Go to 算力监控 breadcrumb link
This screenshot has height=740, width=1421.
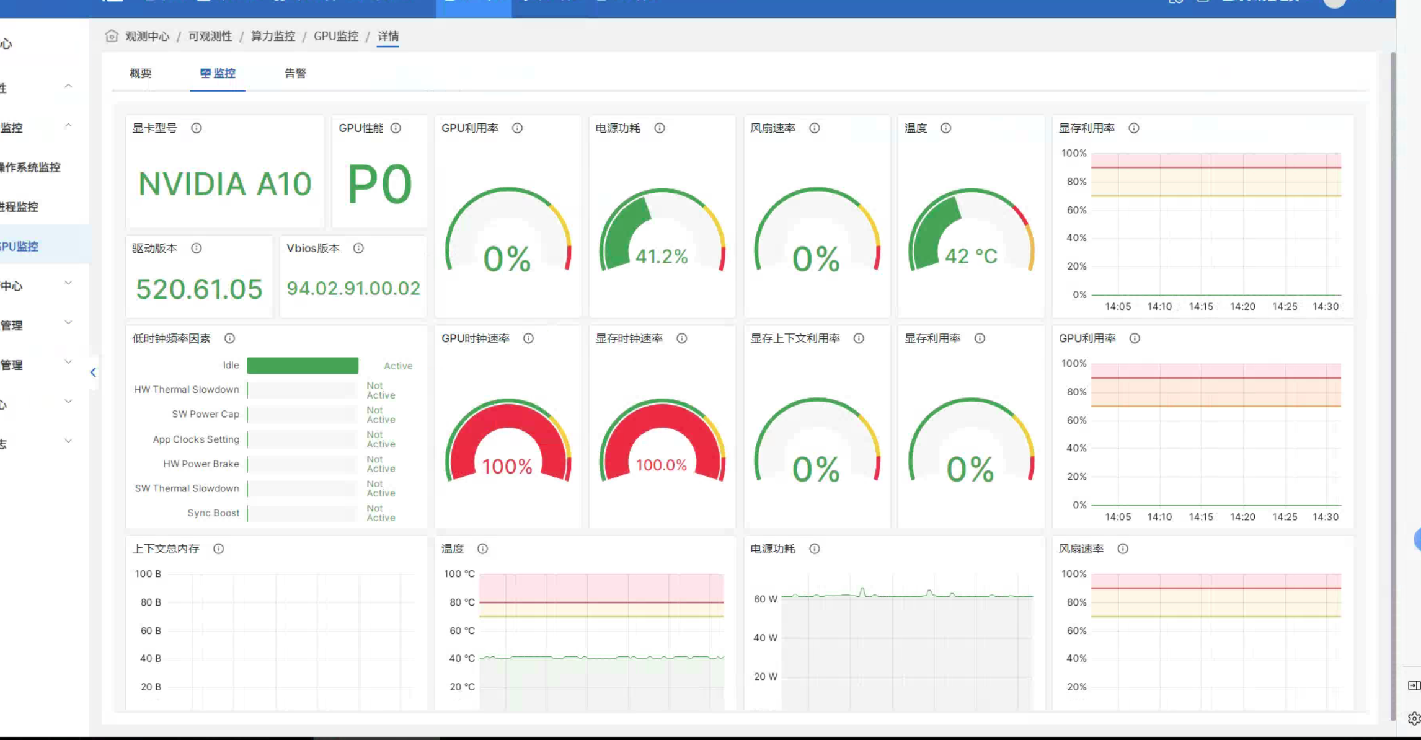click(273, 36)
